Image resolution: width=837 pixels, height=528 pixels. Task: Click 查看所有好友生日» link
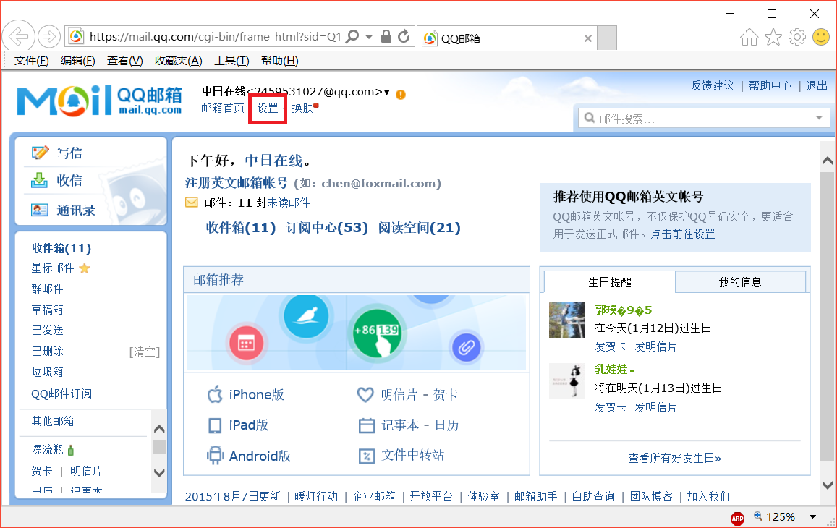point(674,458)
